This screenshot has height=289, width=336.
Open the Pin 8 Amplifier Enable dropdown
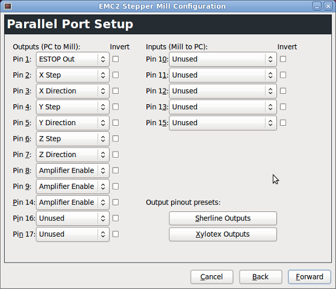tap(73, 170)
